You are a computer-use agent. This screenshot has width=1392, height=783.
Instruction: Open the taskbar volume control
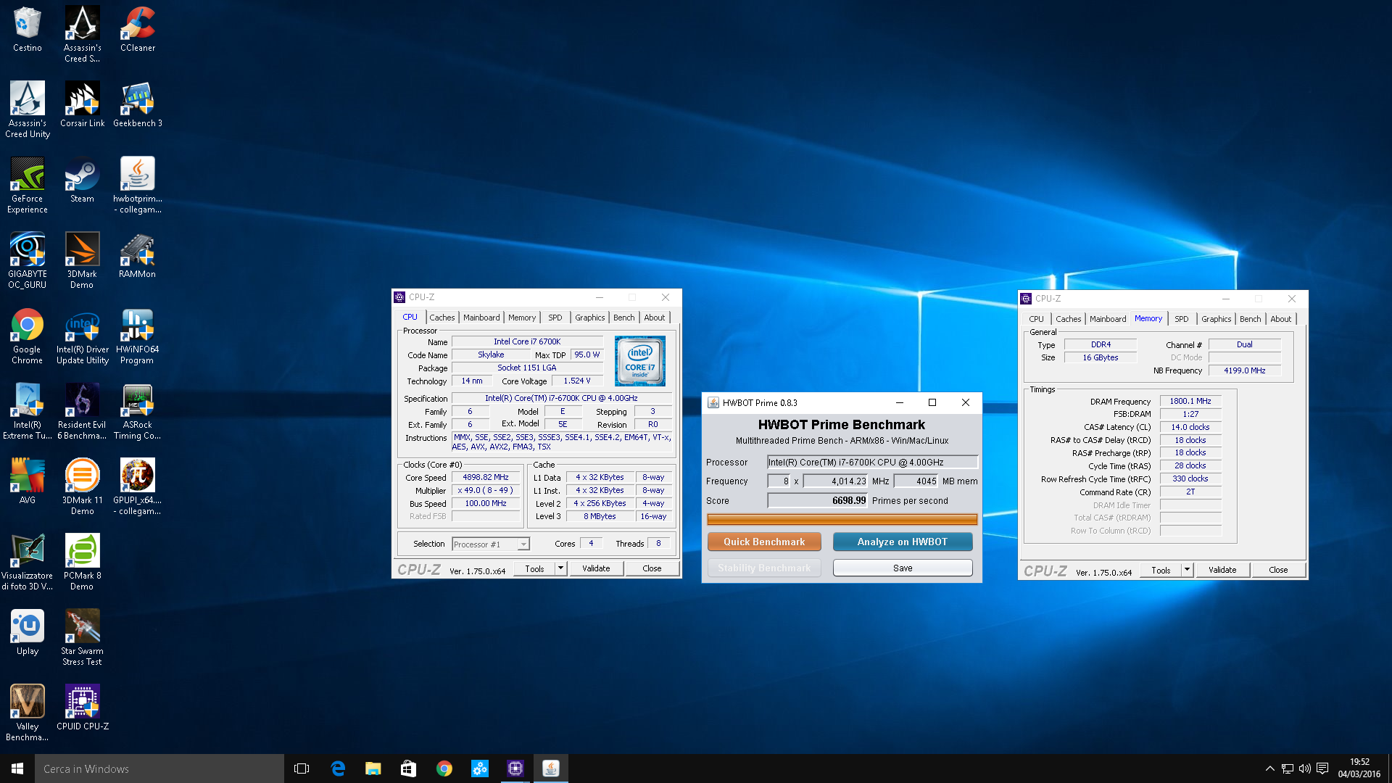1304,768
